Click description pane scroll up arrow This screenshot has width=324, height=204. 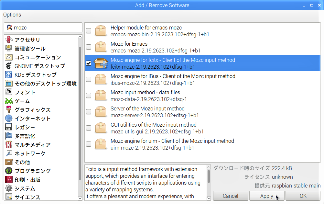pyautogui.click(x=209, y=167)
